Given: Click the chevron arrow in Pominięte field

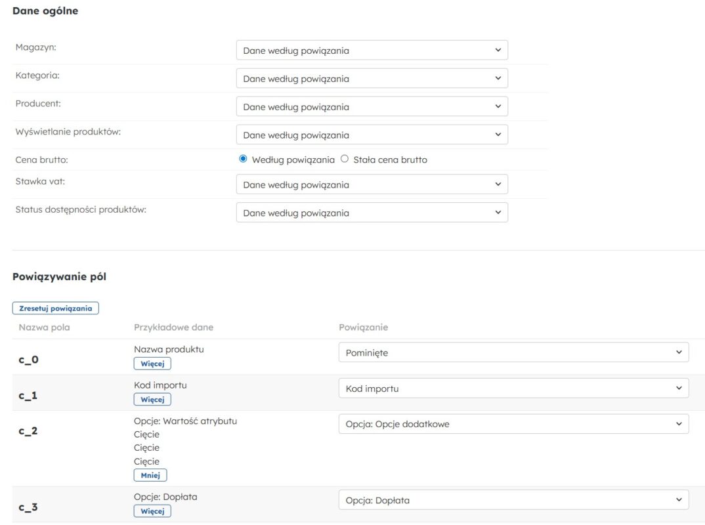Looking at the screenshot, I should [x=679, y=352].
